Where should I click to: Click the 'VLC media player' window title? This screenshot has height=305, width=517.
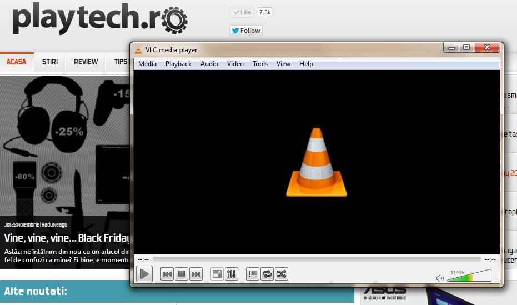[x=172, y=50]
